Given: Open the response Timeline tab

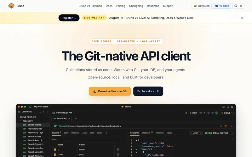Looking at the screenshot, I should click(x=160, y=133).
